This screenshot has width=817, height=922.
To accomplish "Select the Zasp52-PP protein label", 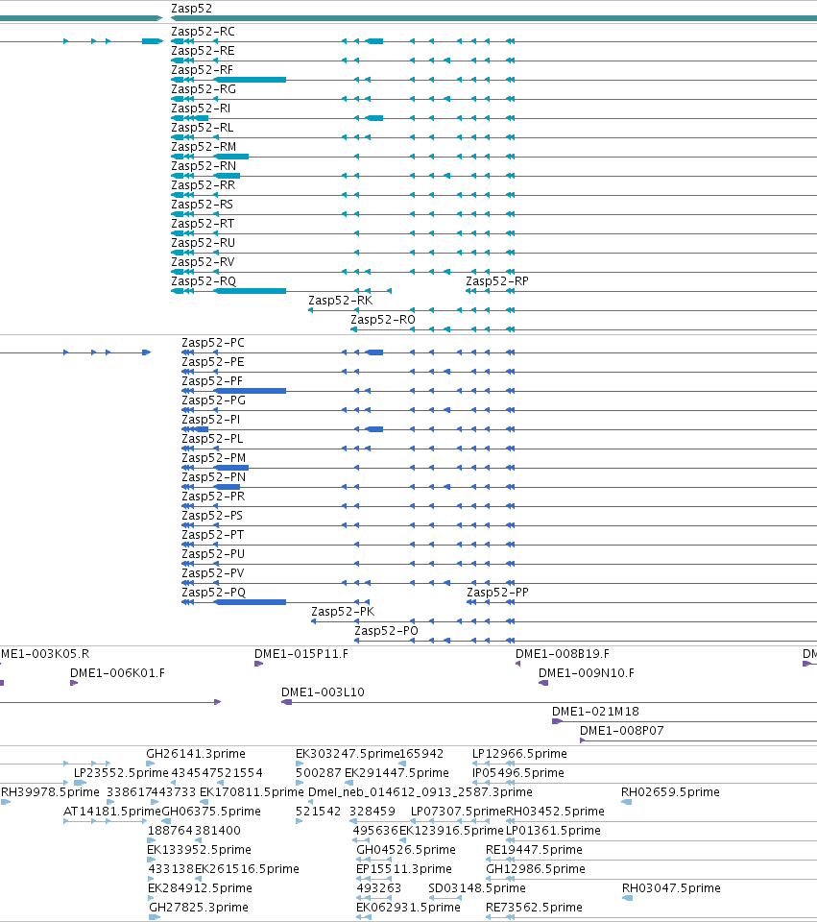I will (x=498, y=593).
